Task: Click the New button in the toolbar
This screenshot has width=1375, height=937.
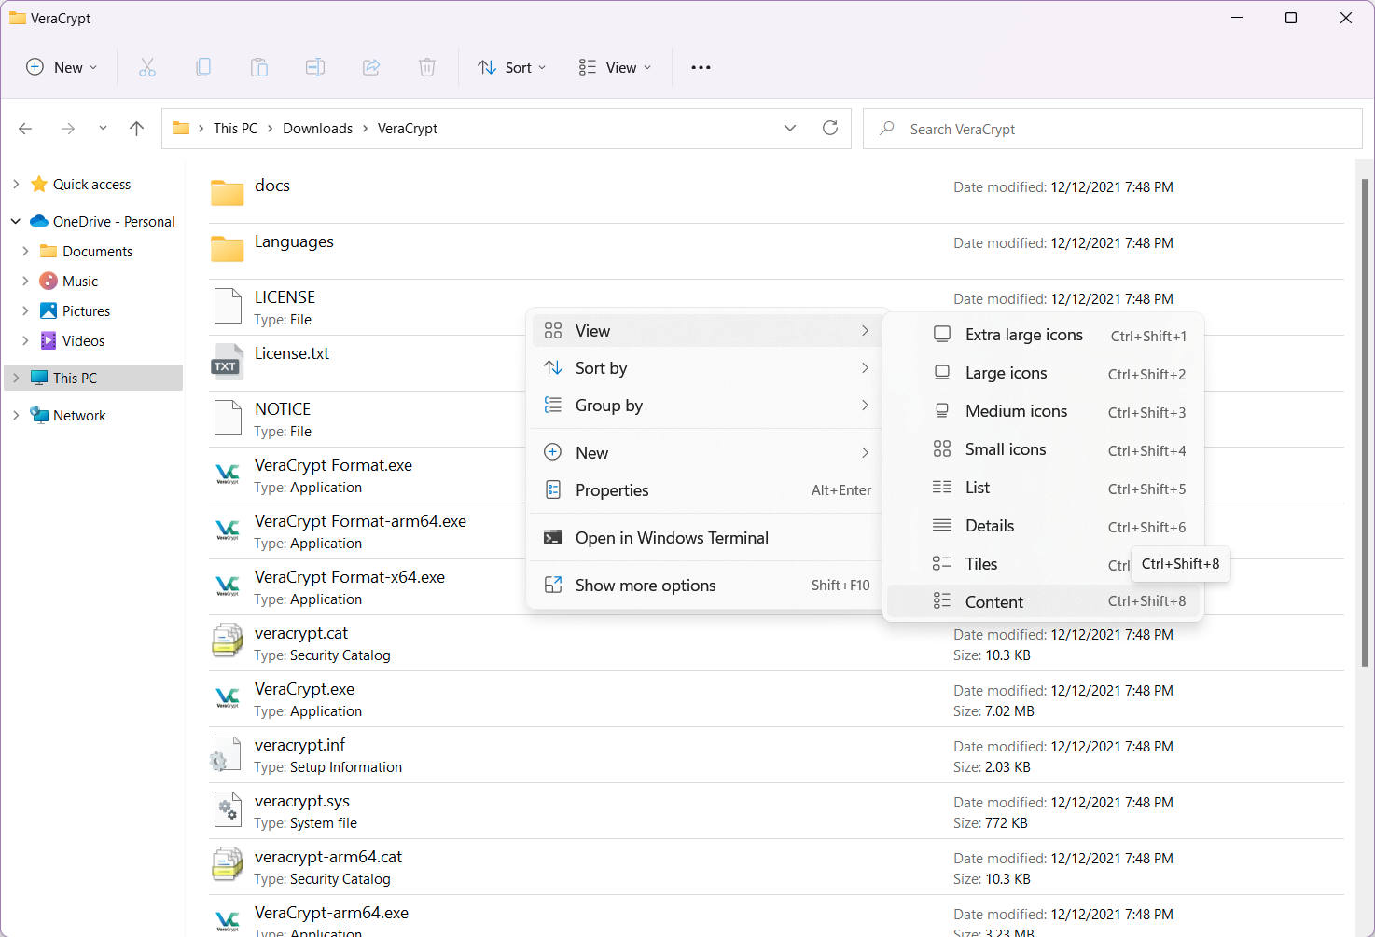Action: coord(61,66)
